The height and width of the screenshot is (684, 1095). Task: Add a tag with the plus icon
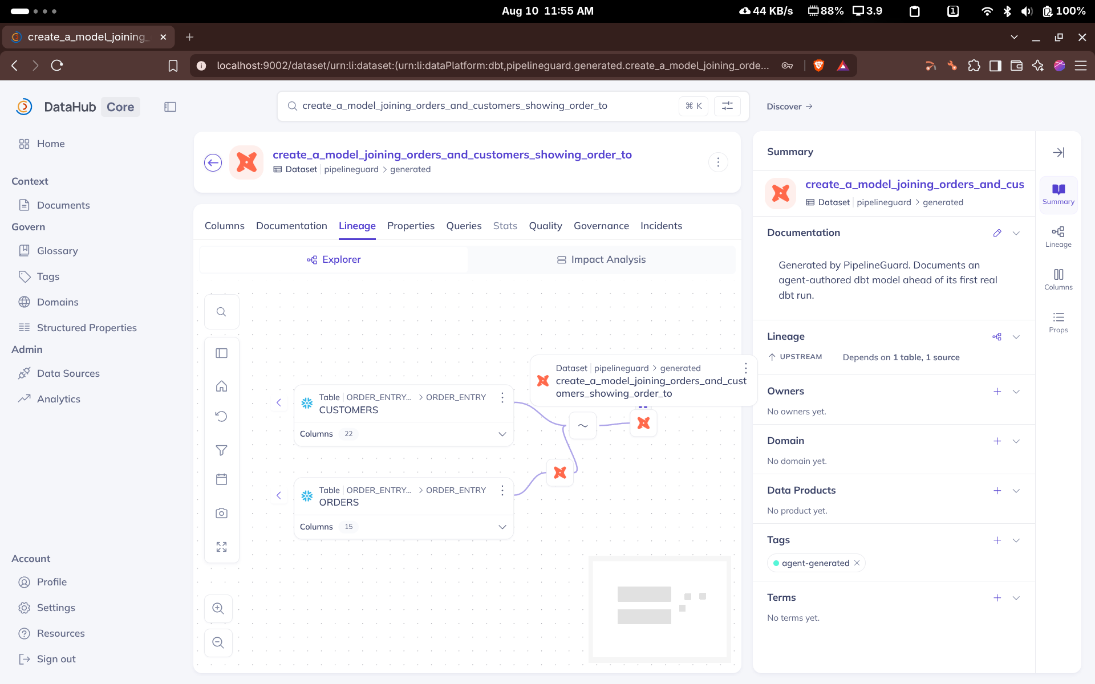(x=997, y=540)
